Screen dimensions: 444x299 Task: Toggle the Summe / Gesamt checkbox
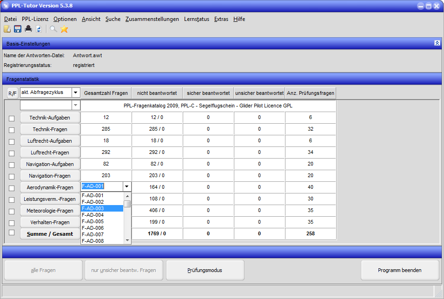(12, 233)
